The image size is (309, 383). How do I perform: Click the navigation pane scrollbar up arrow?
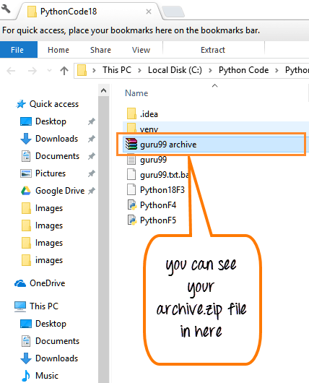103,90
